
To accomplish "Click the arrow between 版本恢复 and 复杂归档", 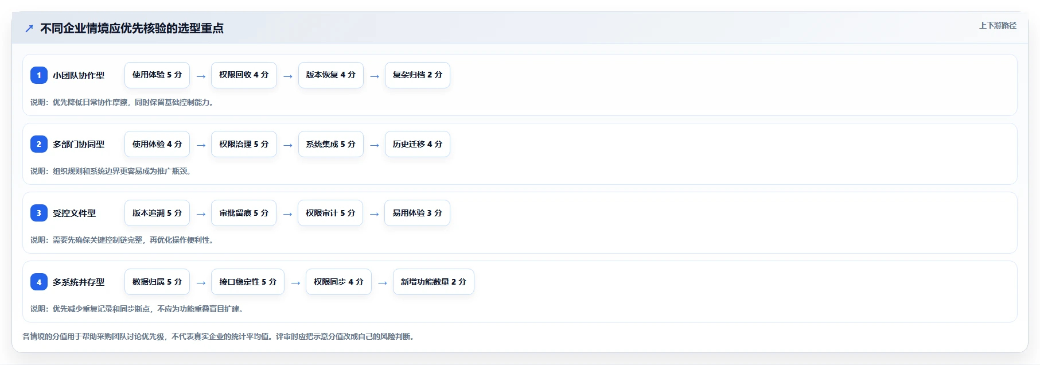I will pyautogui.click(x=375, y=76).
